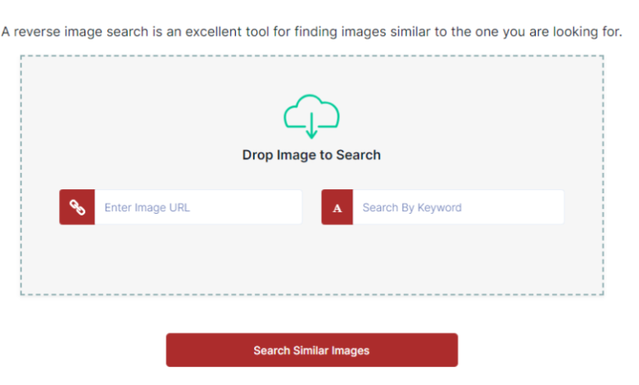The image size is (639, 385).
Task: Select the text icon beside Search By Keyword
Action: point(337,207)
